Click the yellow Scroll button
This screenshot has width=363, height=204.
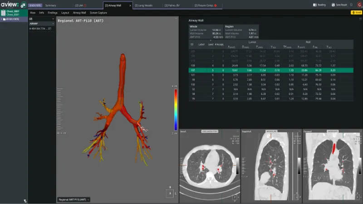click(x=356, y=13)
